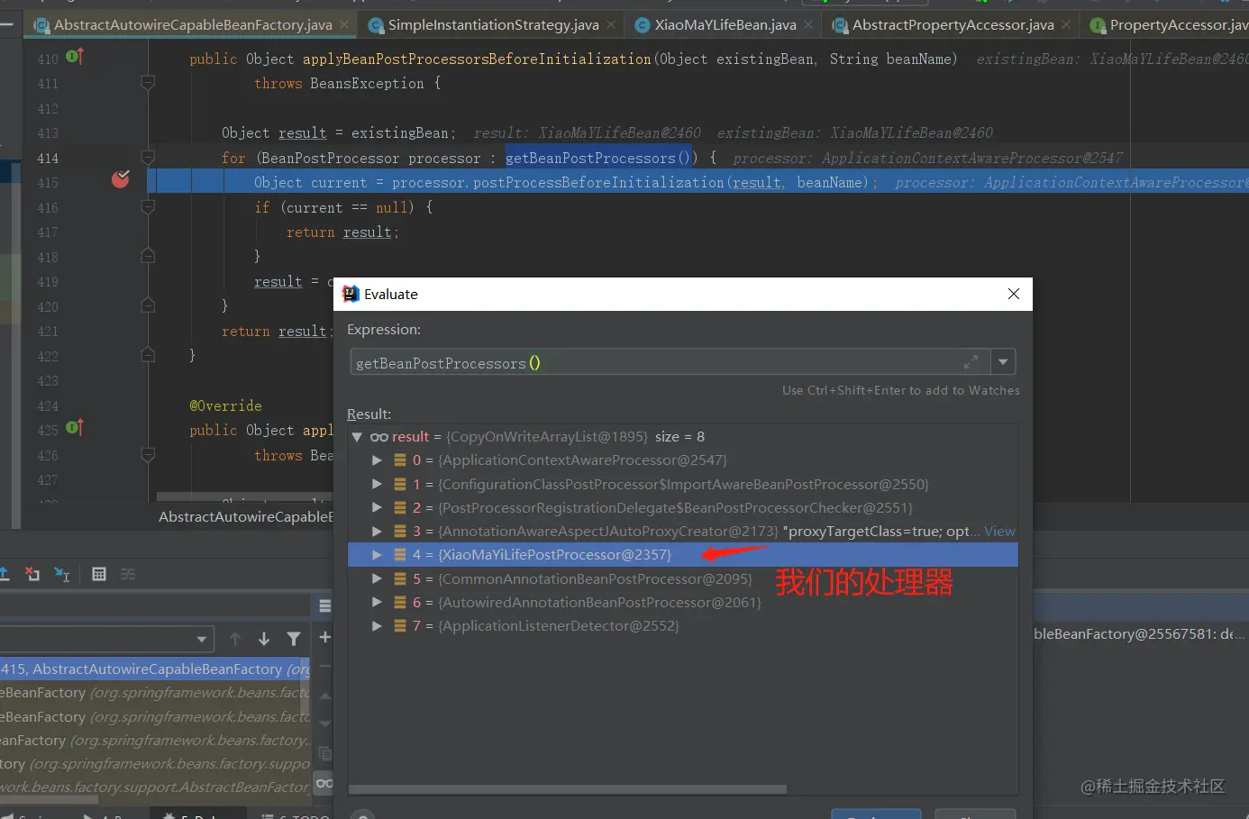Toggle the breakpoint on line 415
Screen dimensions: 1249x819
click(x=120, y=179)
